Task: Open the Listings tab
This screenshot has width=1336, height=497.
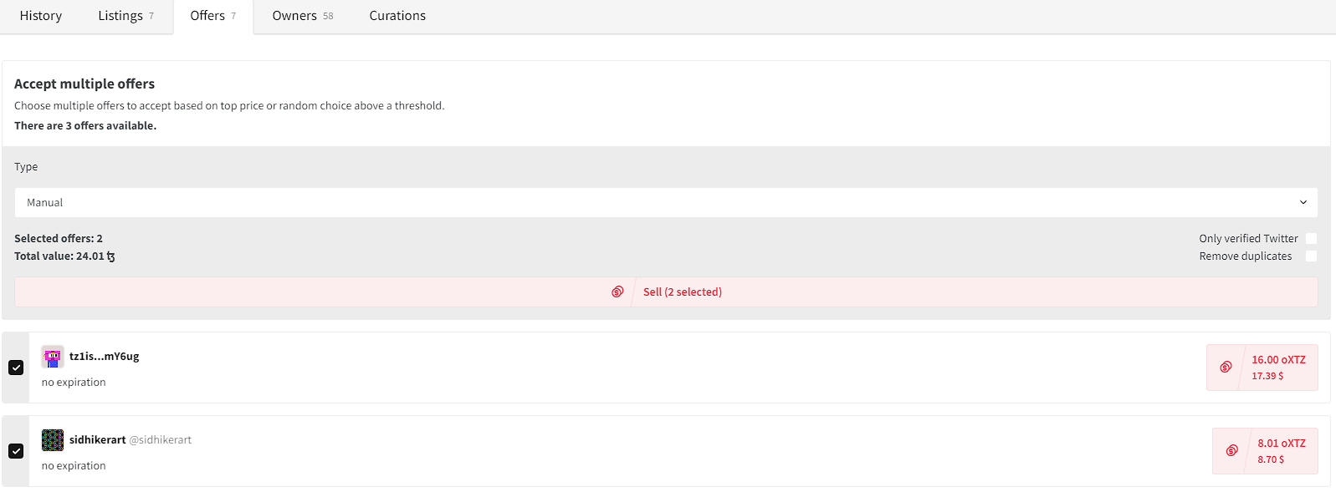Action: tap(125, 16)
